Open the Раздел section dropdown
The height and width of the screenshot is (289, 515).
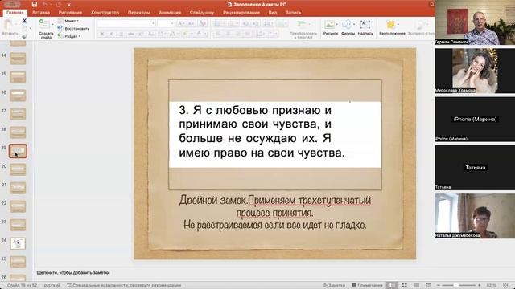point(69,36)
